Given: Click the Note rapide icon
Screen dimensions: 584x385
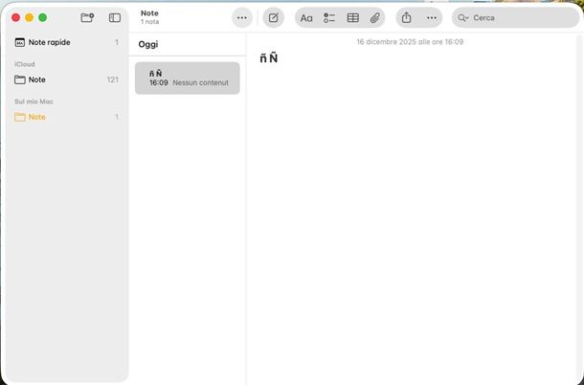Looking at the screenshot, I should pos(20,42).
